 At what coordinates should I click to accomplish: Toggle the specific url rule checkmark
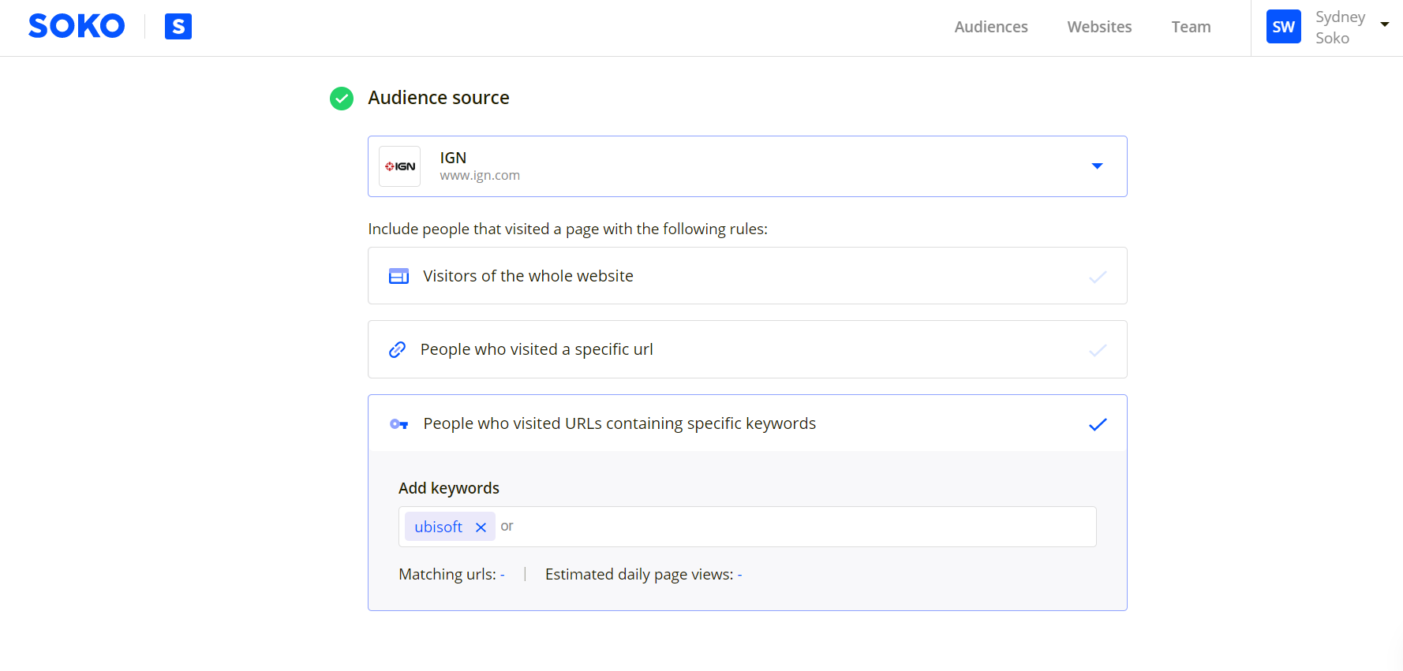(1098, 350)
